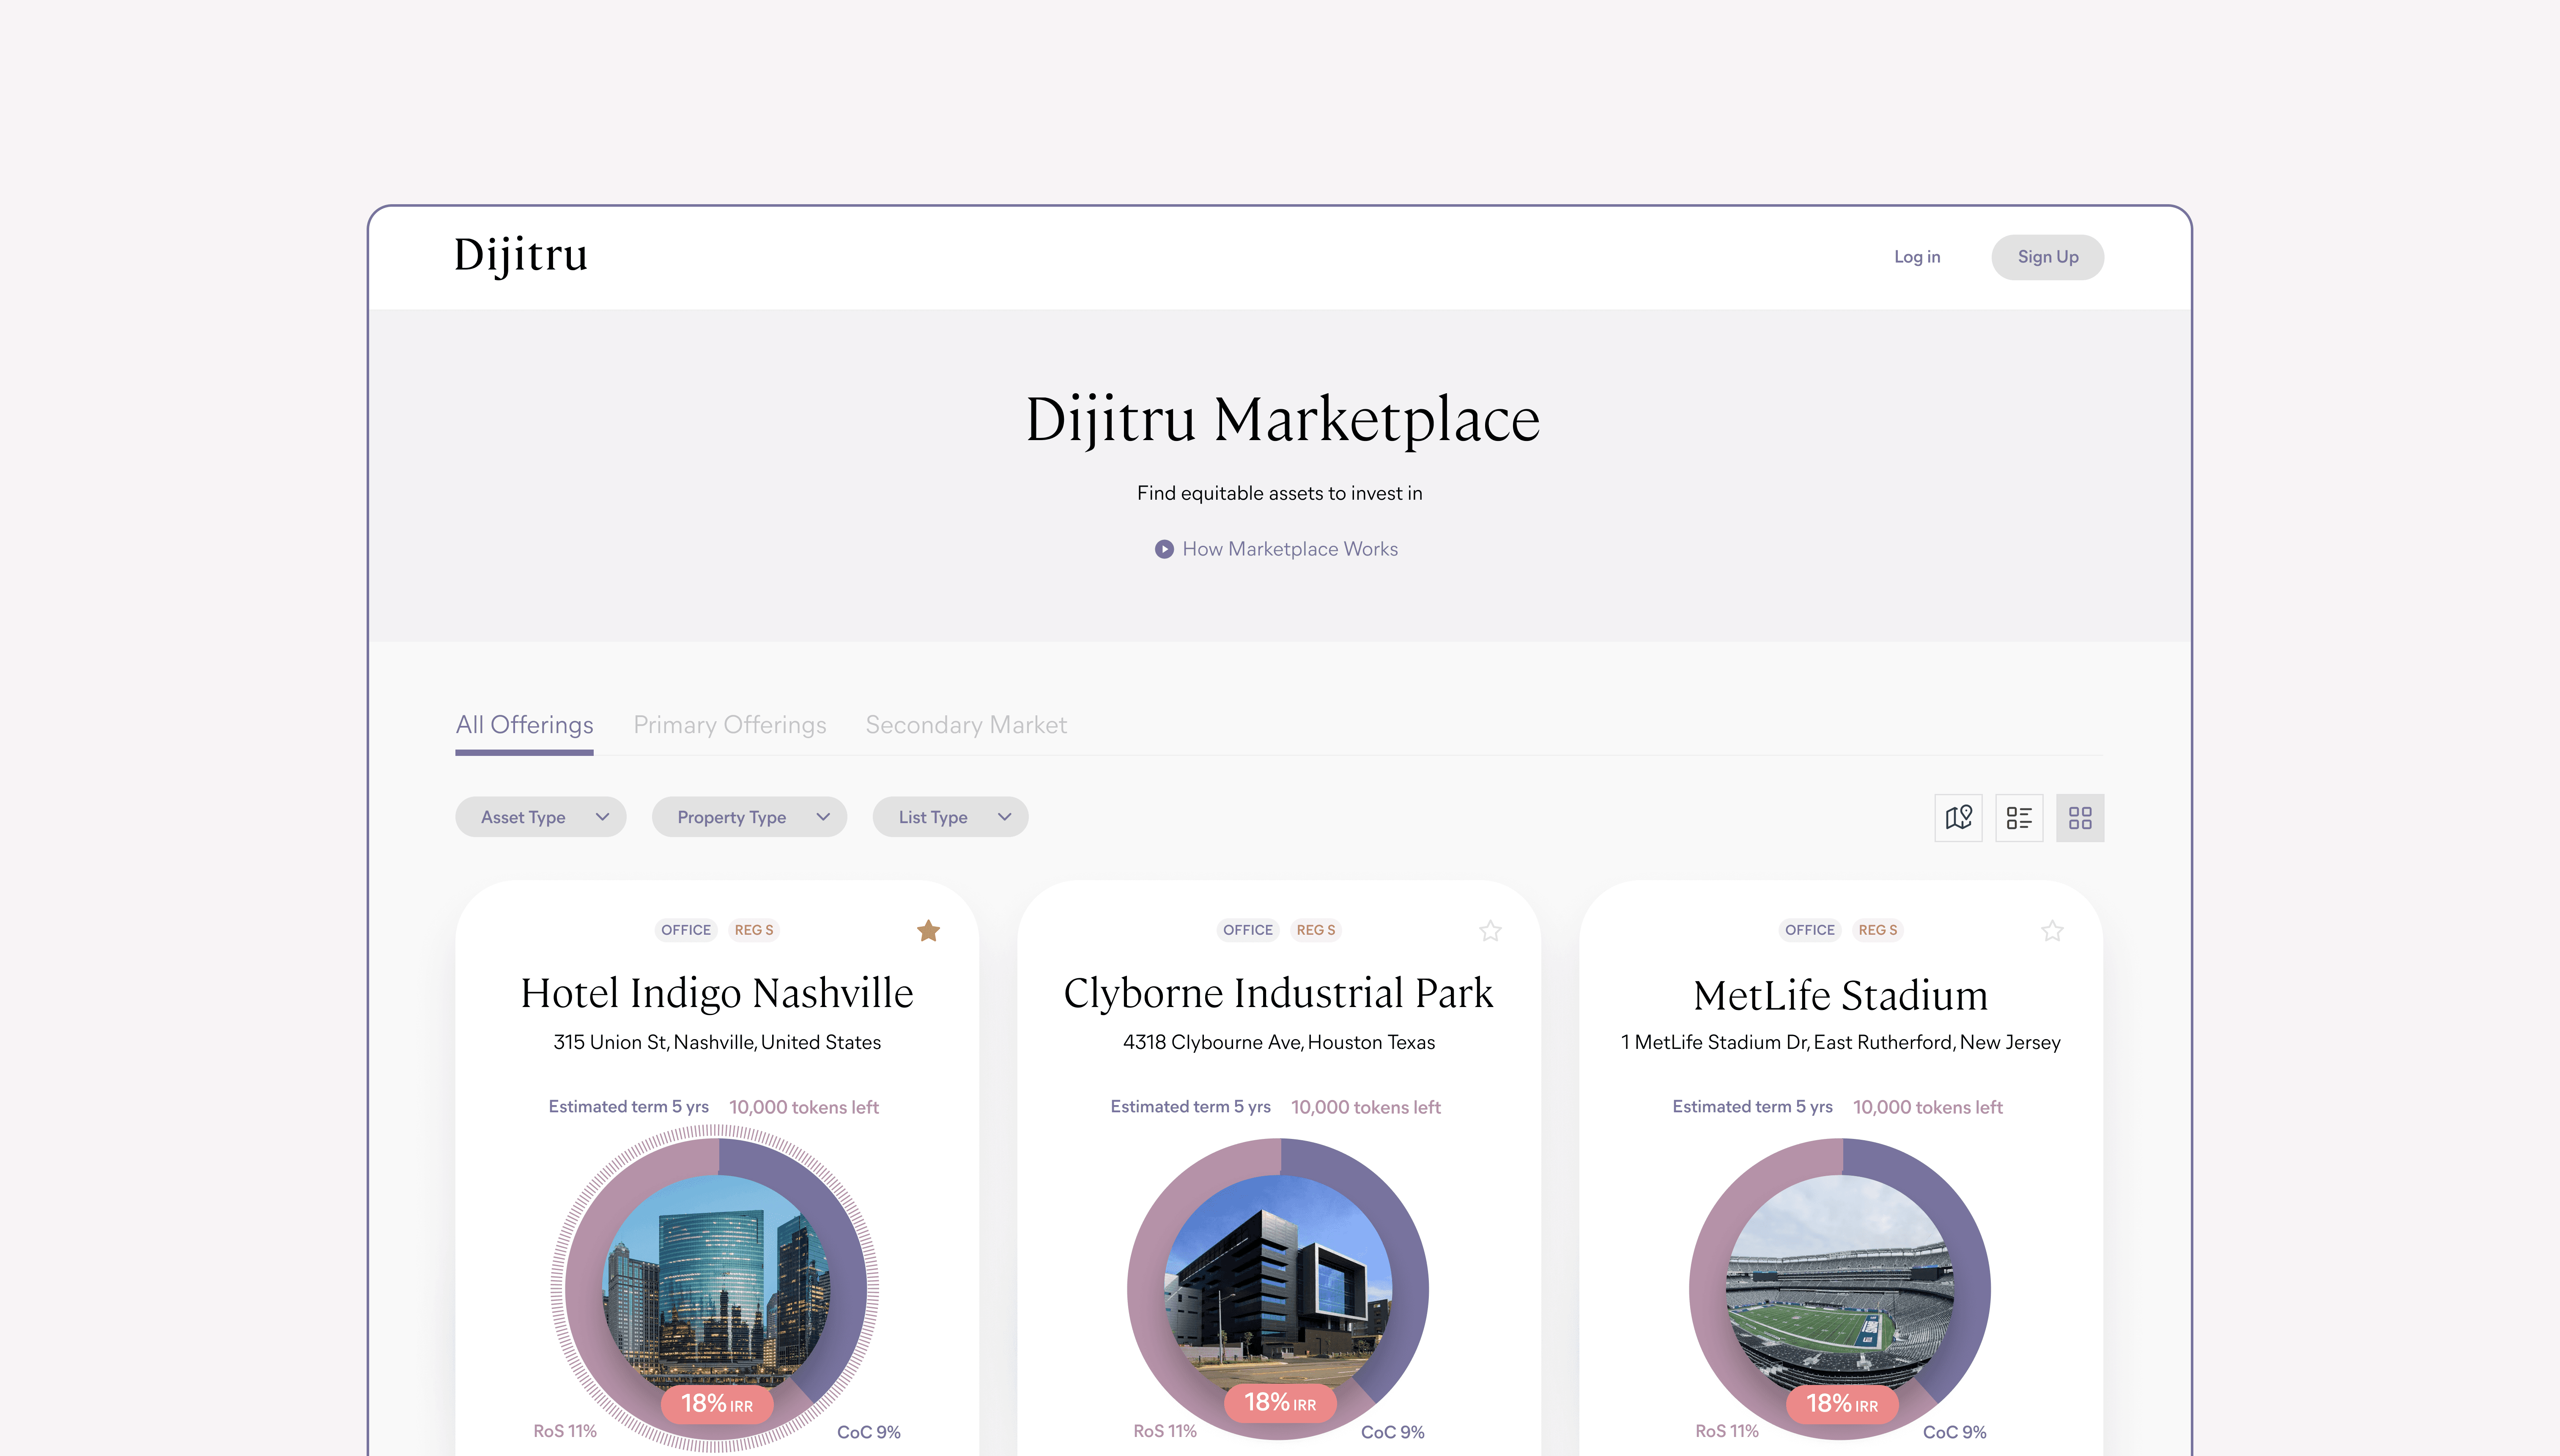The width and height of the screenshot is (2560, 1456).
Task: Open the List Type dropdown
Action: [950, 817]
